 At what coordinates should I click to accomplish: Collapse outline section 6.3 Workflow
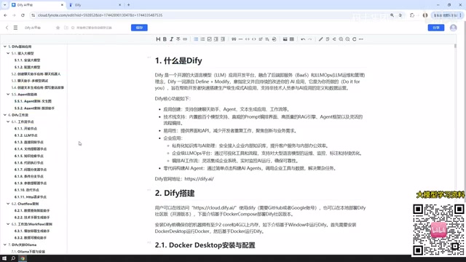click(8, 224)
